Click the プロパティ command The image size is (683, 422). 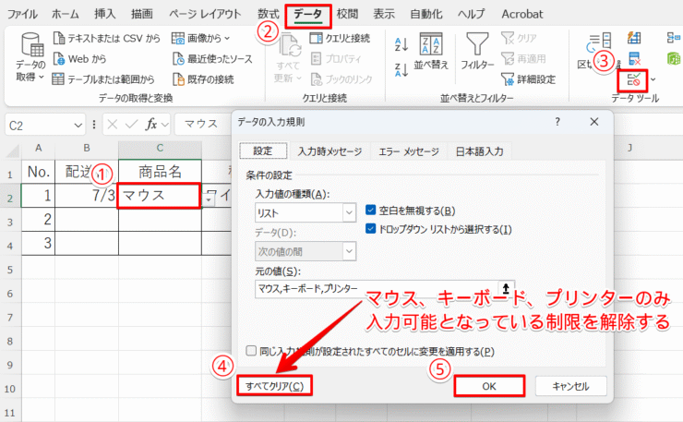[x=336, y=58]
